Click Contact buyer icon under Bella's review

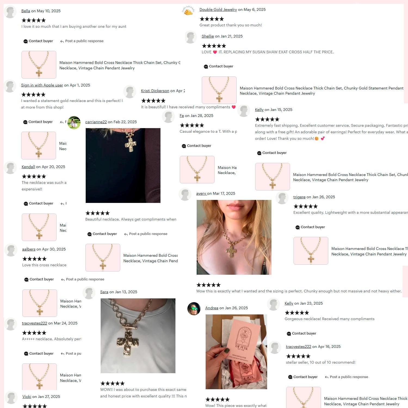26,41
